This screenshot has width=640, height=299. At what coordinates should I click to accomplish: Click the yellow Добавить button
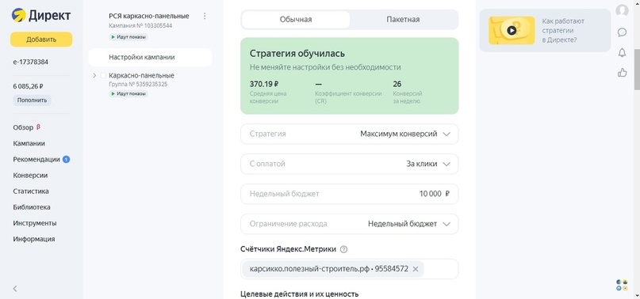click(x=41, y=40)
